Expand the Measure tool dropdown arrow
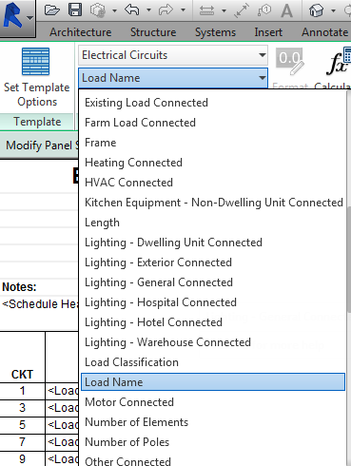Screen dimensions: 351x466 click(224, 10)
